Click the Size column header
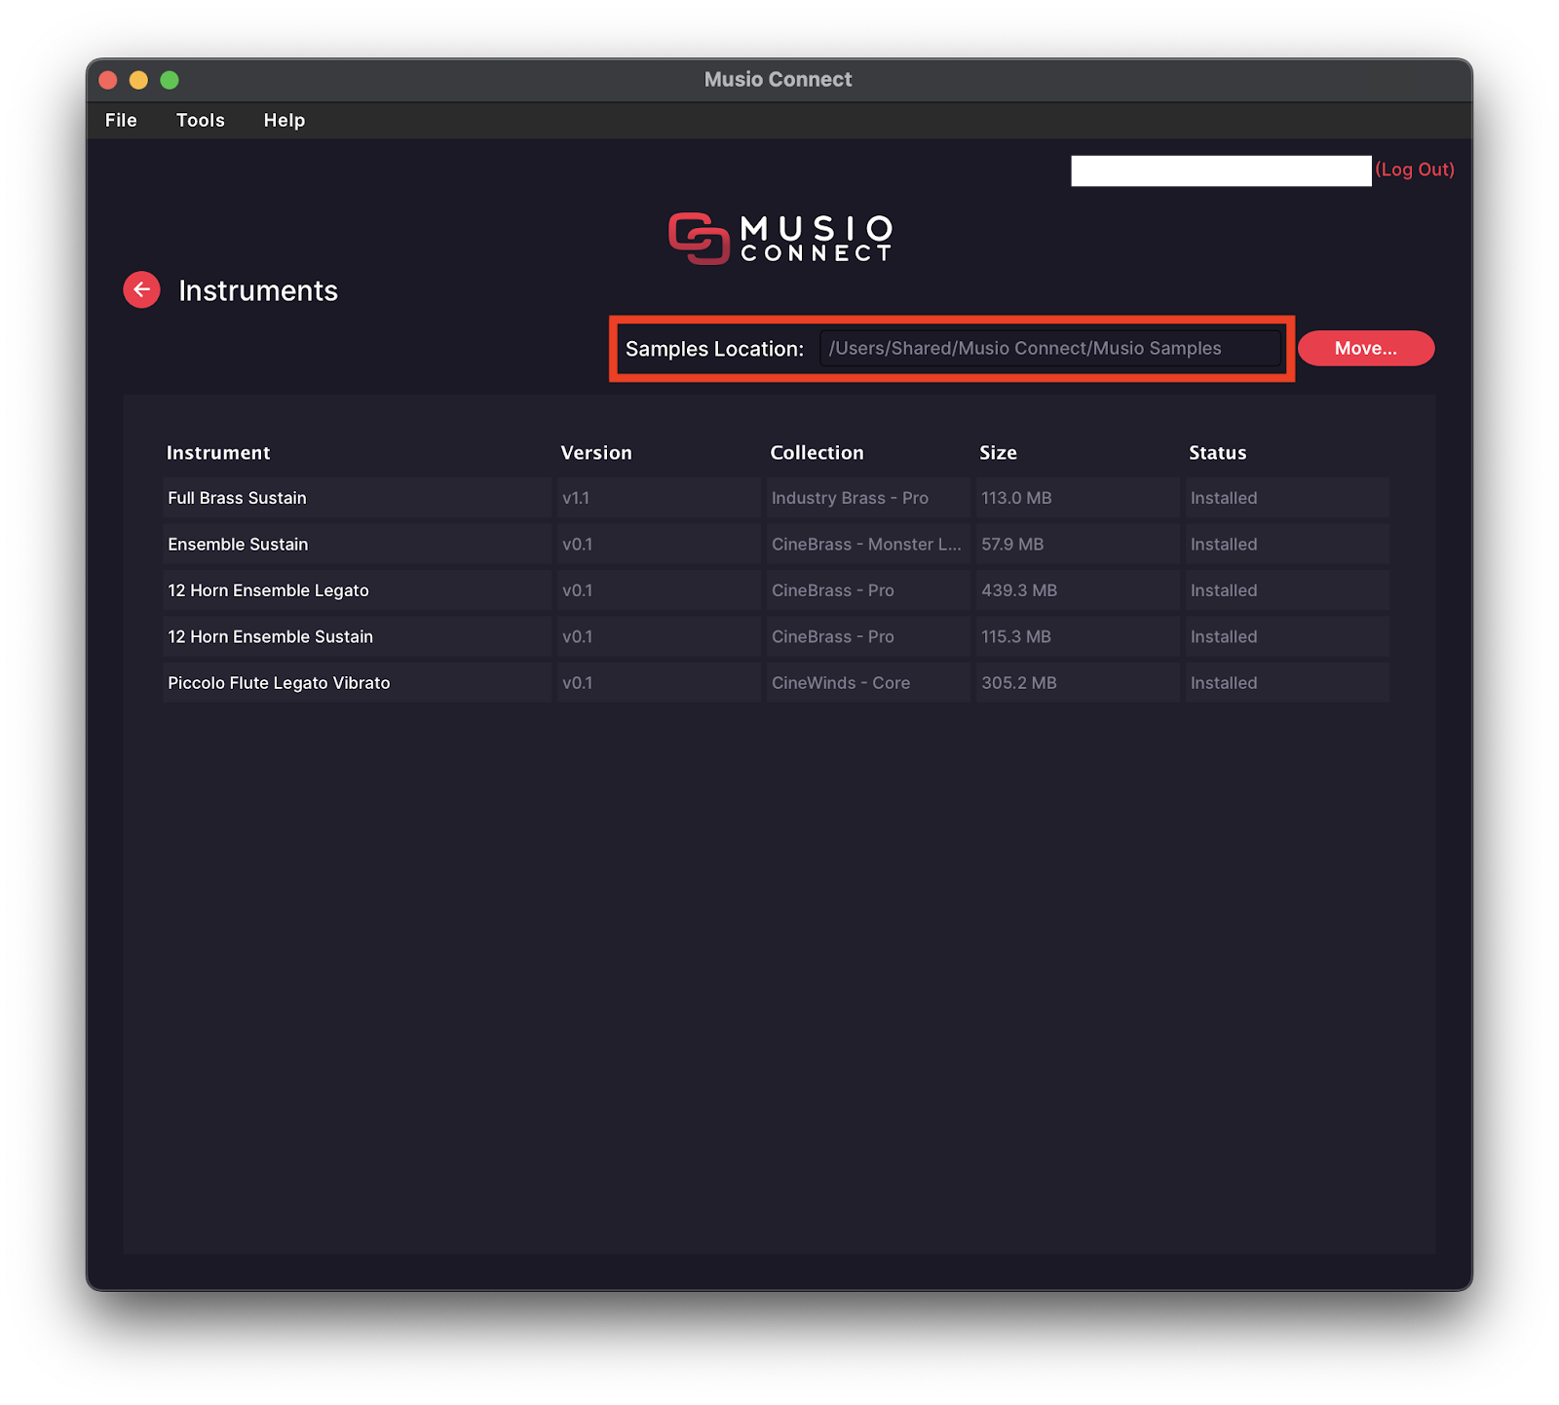 [x=998, y=453]
